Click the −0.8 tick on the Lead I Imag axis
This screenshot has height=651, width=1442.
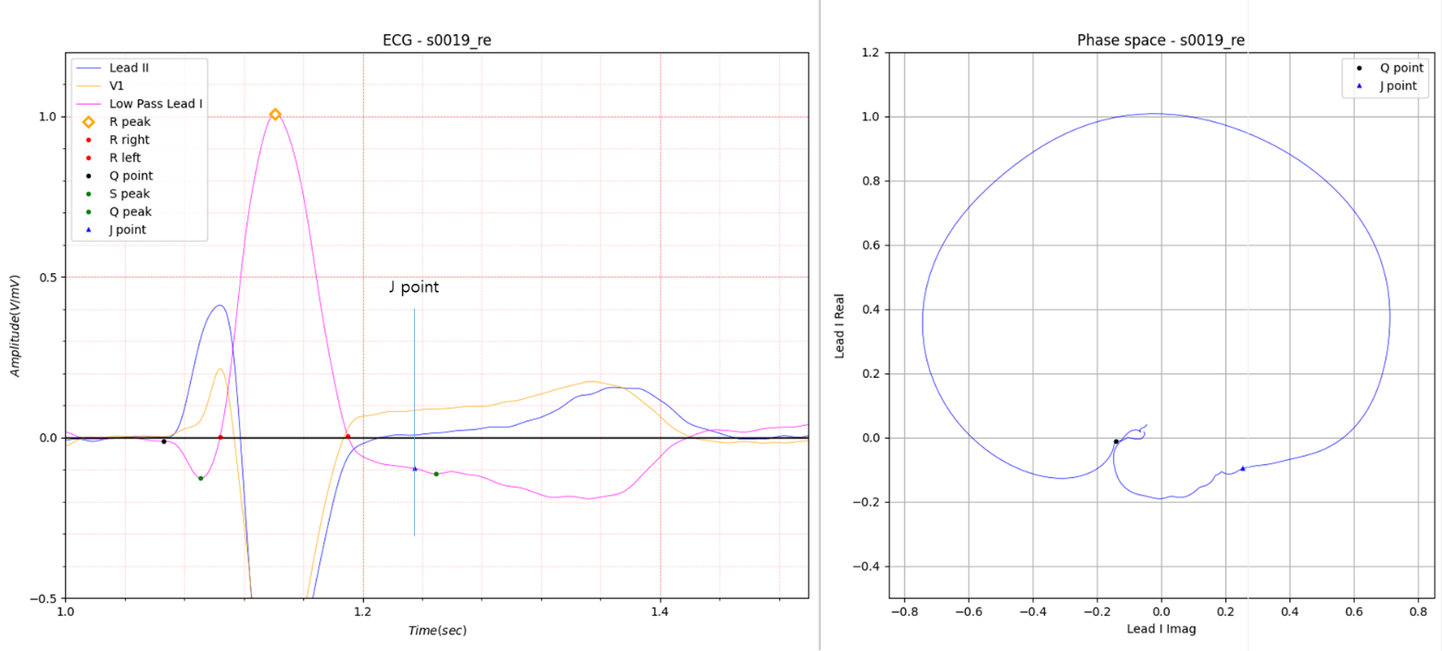904,612
